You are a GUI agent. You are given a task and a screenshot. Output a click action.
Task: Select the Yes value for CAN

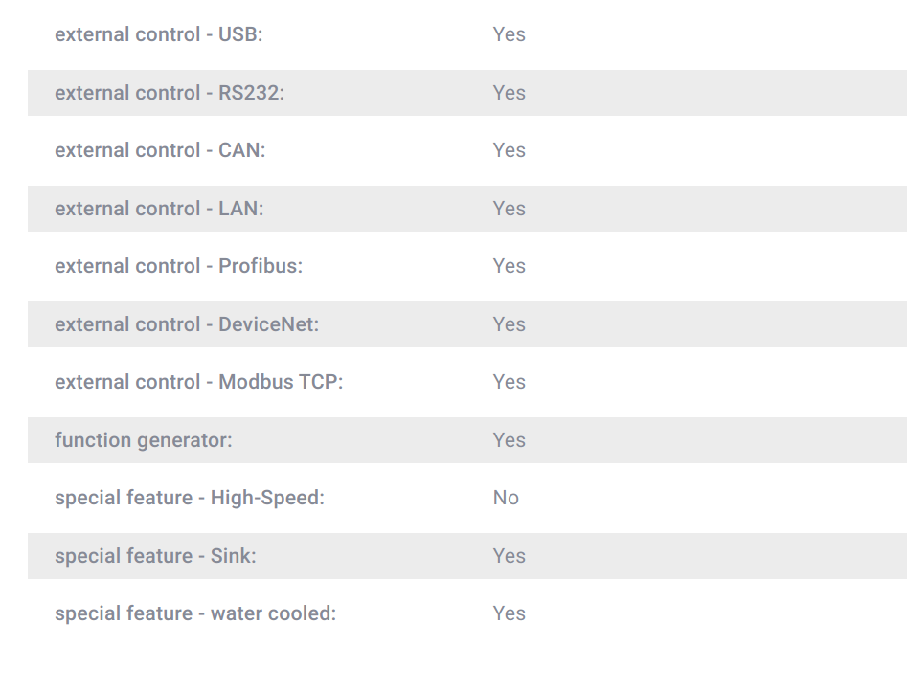coord(509,150)
